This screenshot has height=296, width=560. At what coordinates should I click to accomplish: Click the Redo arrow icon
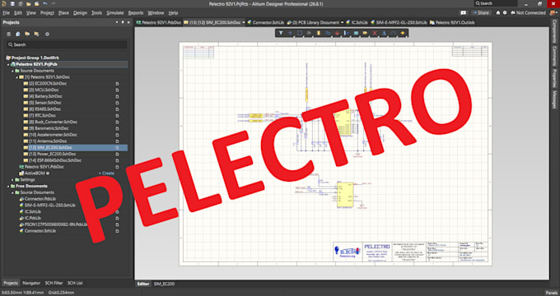click(54, 3)
